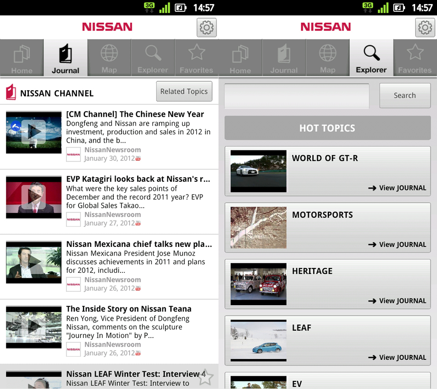The width and height of the screenshot is (437, 389).
Task: Open "EVP Katagiri looks back at Nissan's r..." title
Action: (x=138, y=179)
